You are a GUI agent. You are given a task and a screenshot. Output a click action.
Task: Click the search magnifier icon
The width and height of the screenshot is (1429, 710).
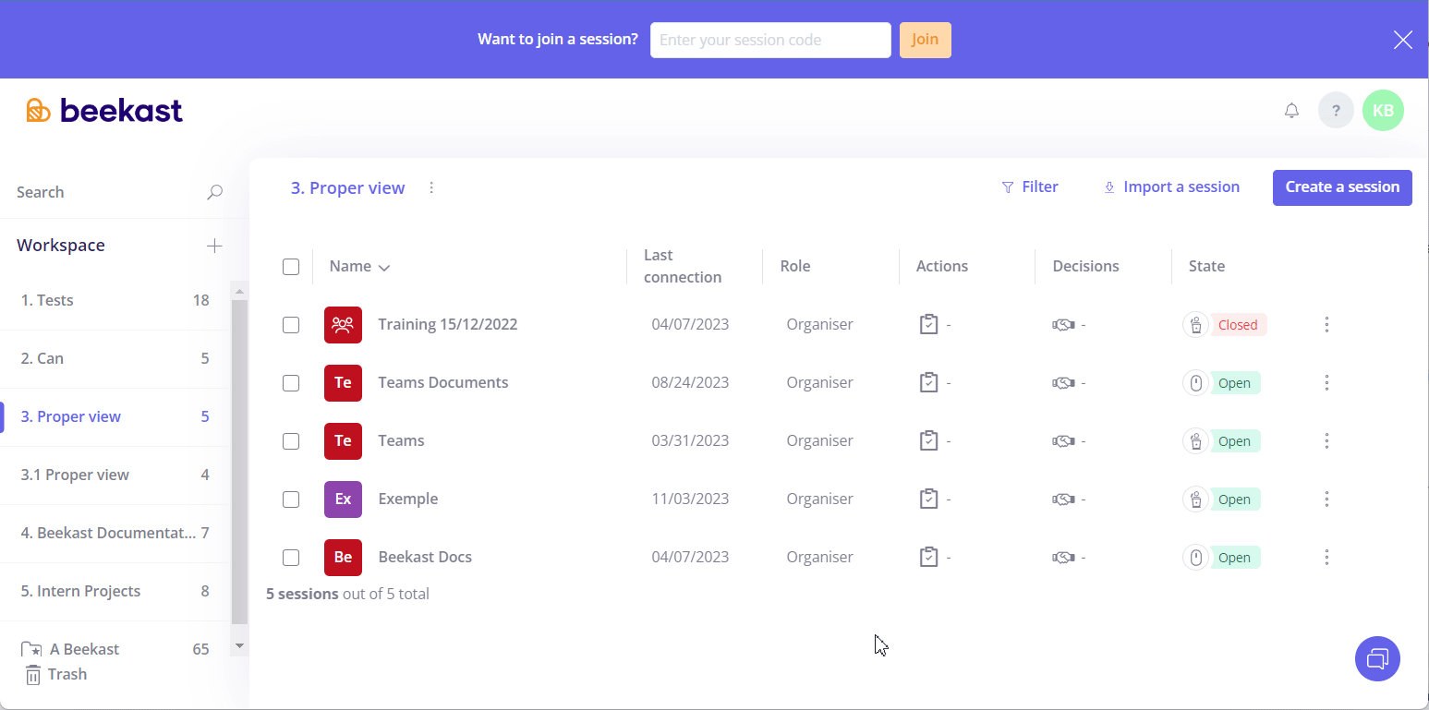coord(214,192)
